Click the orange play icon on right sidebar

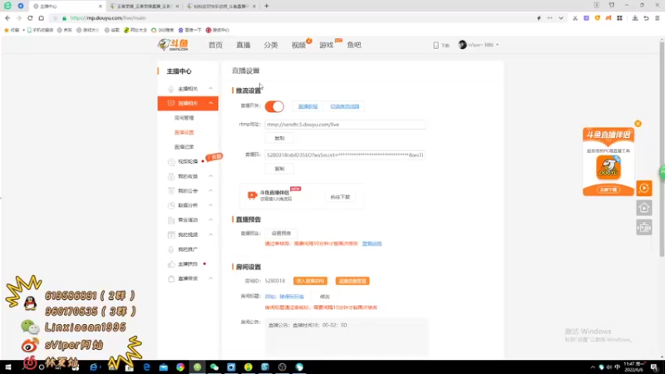pos(643,189)
